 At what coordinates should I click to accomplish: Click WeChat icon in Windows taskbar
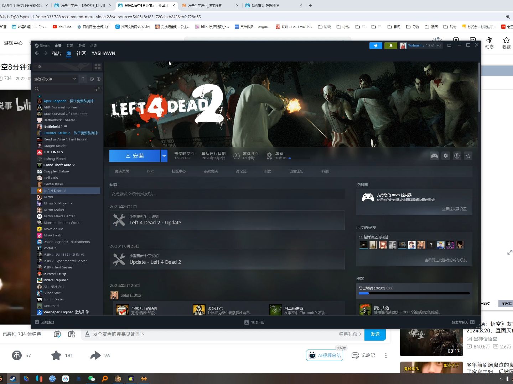coord(92,379)
